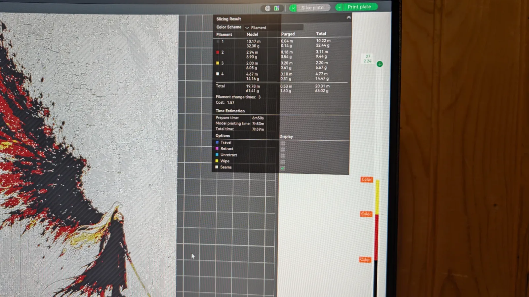Image resolution: width=529 pixels, height=297 pixels.
Task: Click the Travel option label
Action: (x=226, y=142)
